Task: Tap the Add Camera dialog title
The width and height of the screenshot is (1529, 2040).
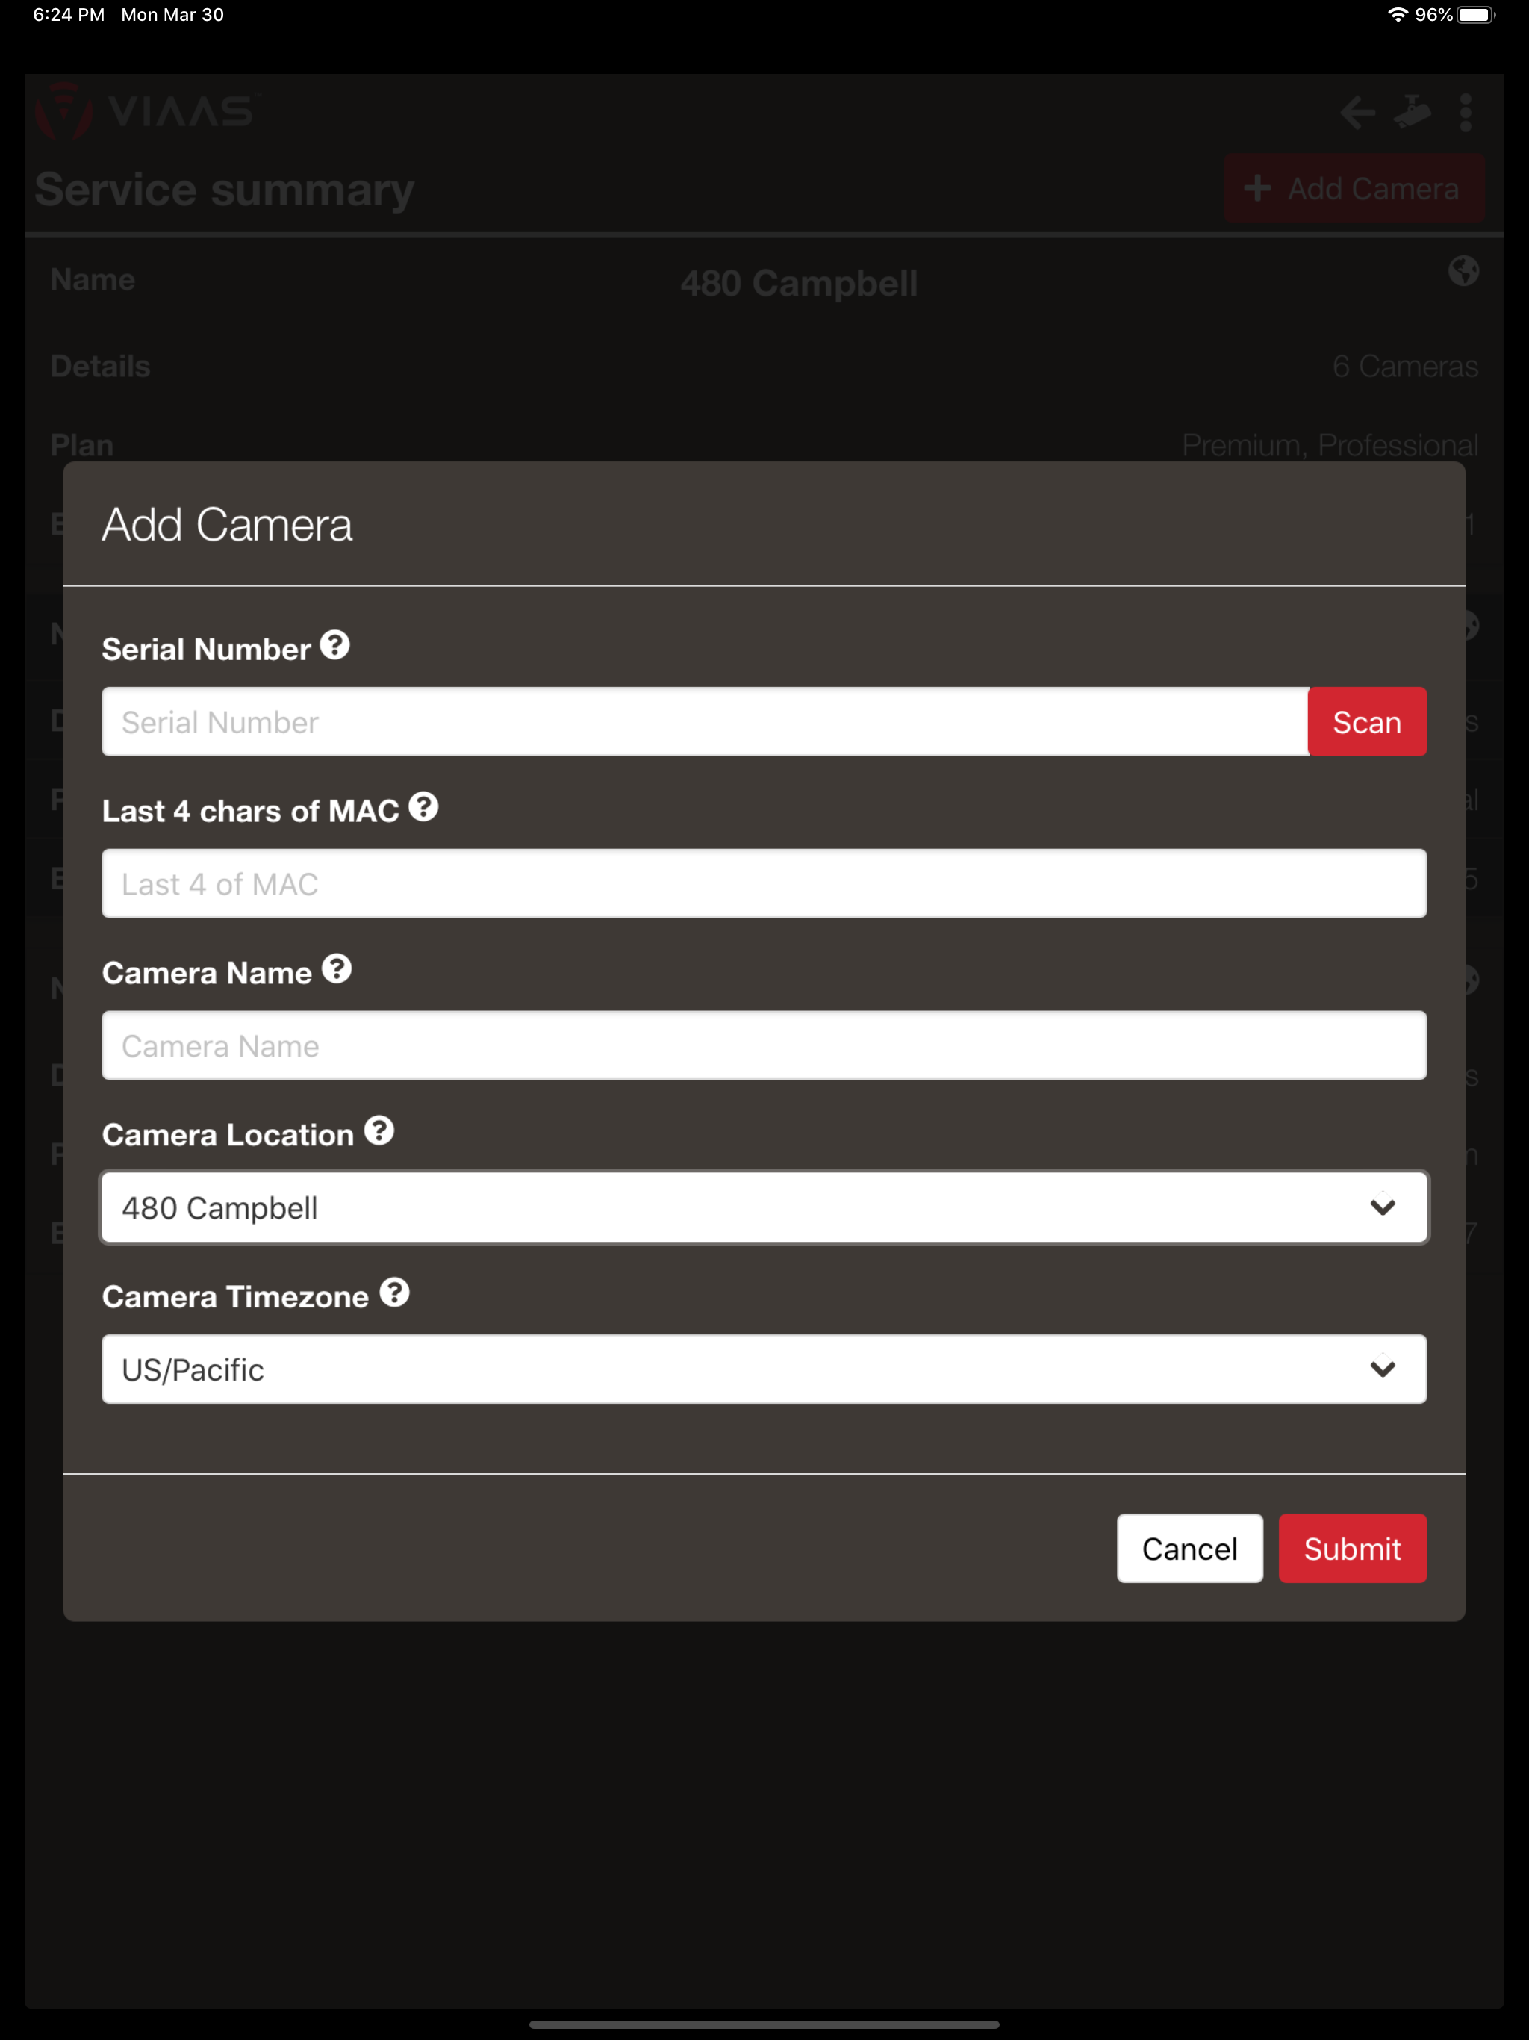Action: (227, 525)
